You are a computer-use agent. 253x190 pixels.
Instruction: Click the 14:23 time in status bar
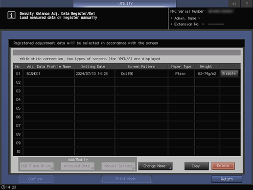tap(11, 187)
